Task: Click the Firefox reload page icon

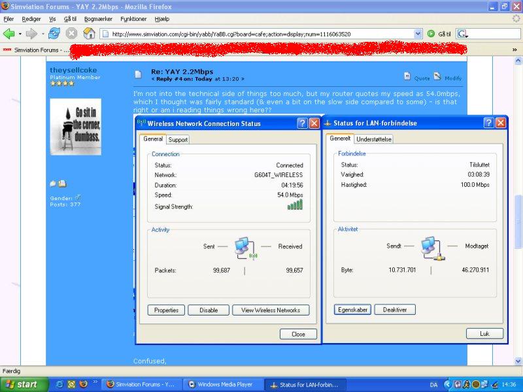Action: [x=54, y=33]
